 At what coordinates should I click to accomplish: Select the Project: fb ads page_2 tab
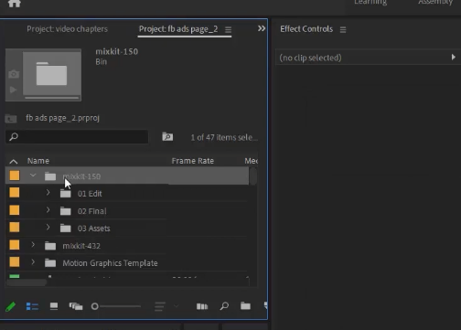click(x=178, y=29)
